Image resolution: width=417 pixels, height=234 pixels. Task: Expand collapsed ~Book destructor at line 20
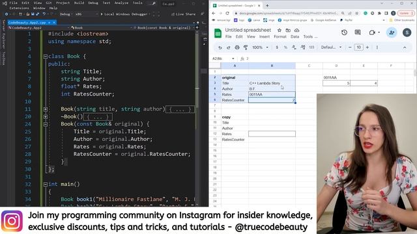(x=45, y=116)
